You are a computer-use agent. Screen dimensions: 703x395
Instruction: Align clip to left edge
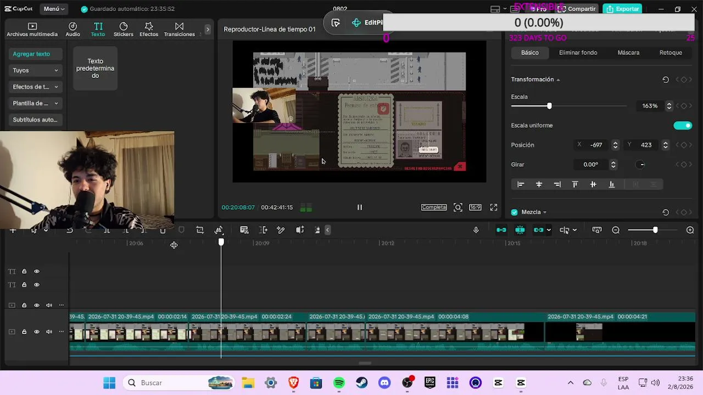pyautogui.click(x=521, y=184)
